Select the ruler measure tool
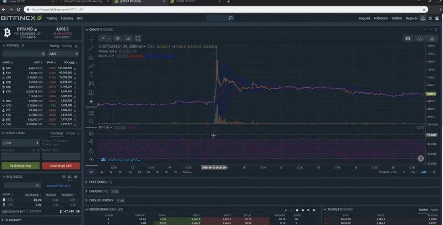This screenshot has height=225, width=443. point(91,113)
